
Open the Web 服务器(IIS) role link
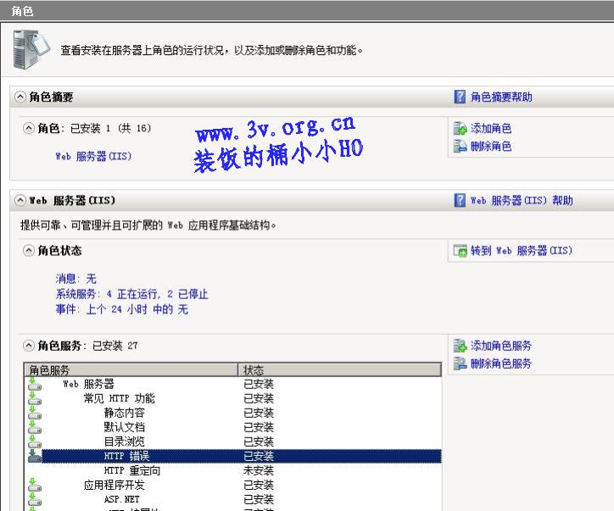pyautogui.click(x=93, y=157)
